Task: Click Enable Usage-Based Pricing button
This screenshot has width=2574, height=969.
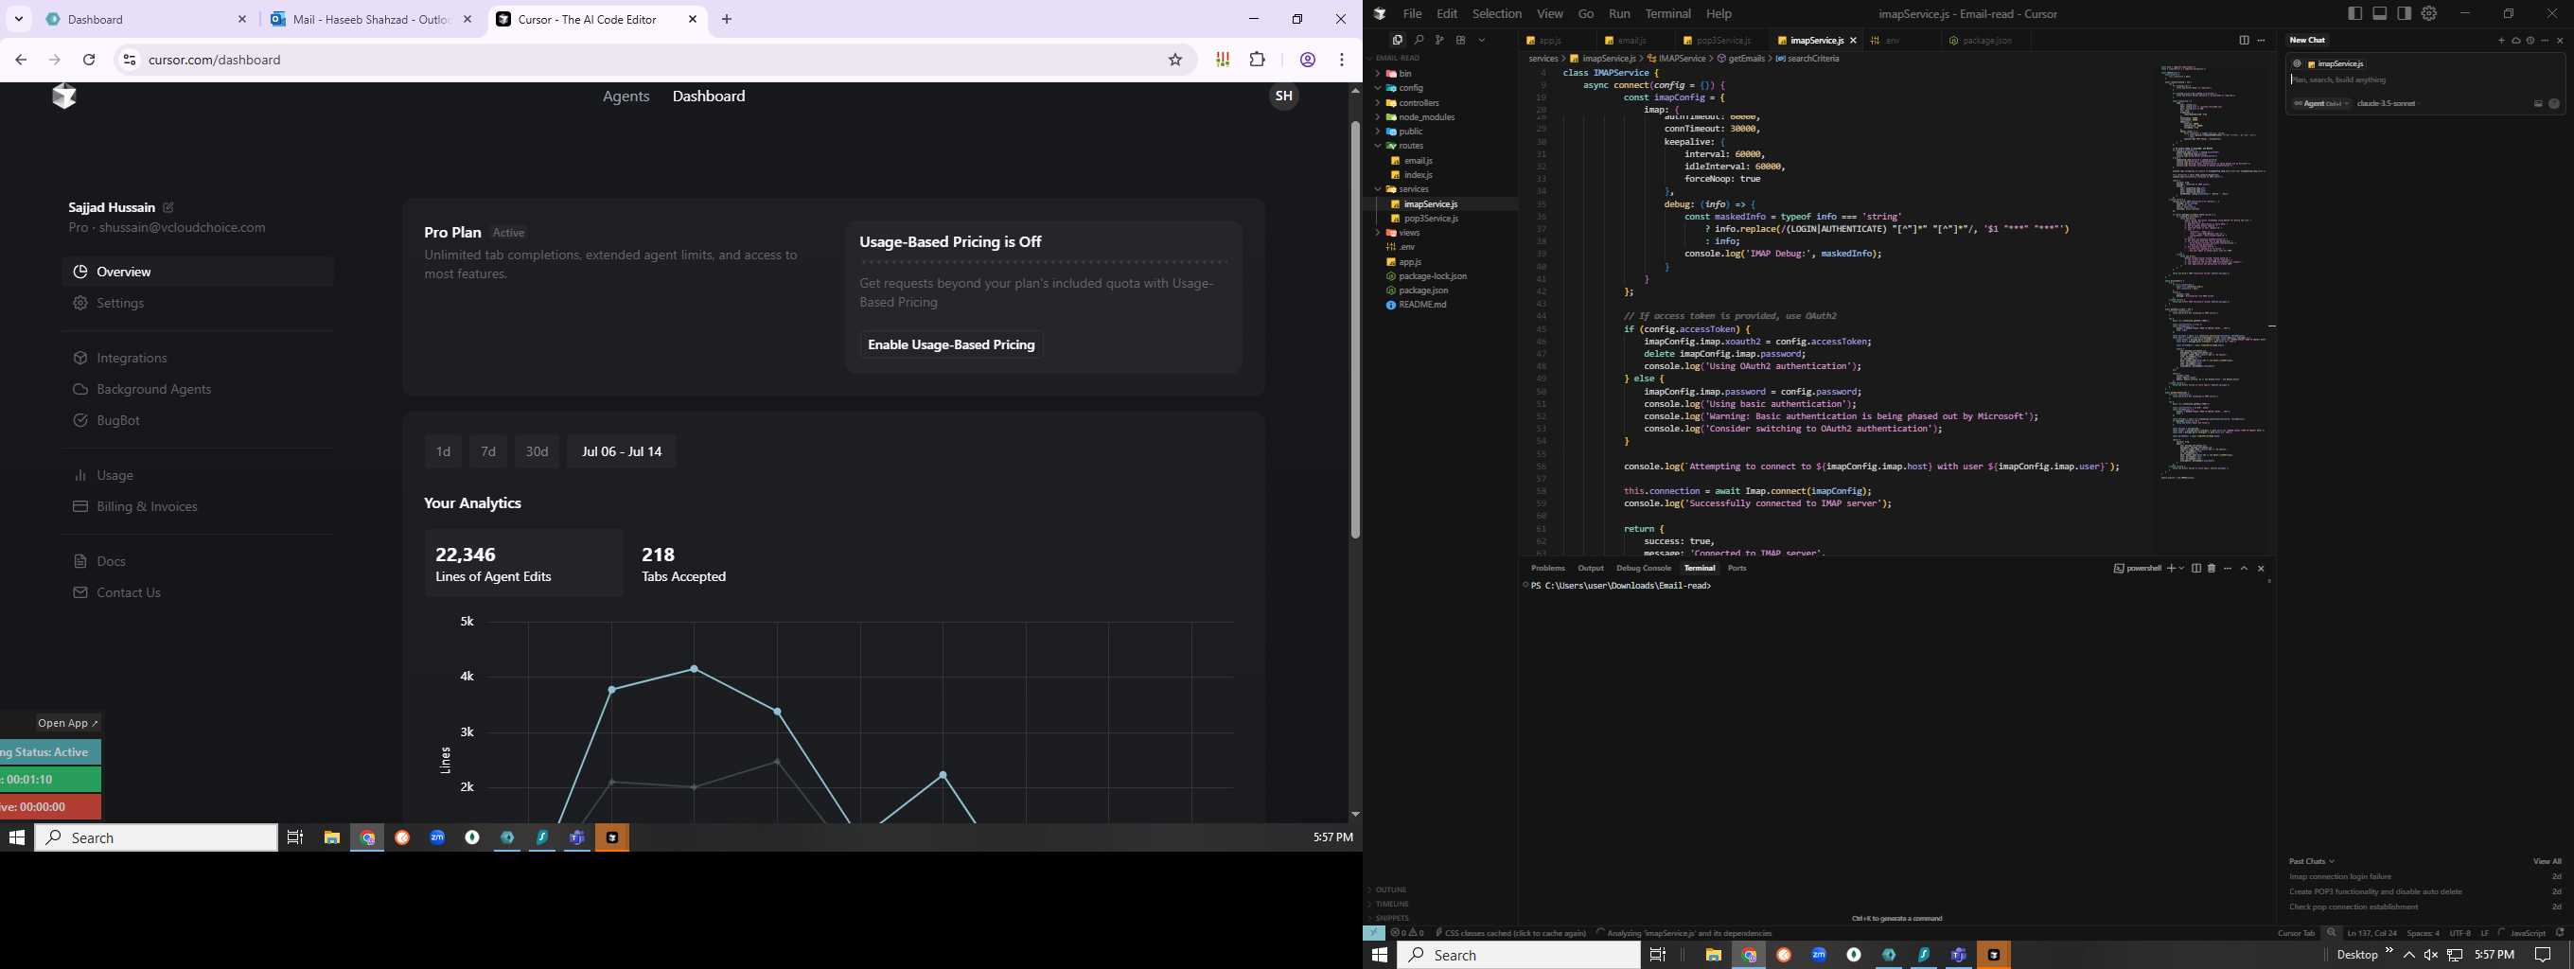Action: [x=951, y=344]
